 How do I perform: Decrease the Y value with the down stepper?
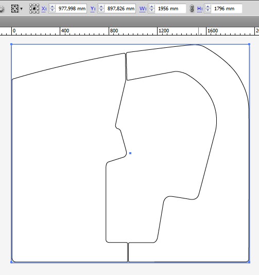coord(101,10)
